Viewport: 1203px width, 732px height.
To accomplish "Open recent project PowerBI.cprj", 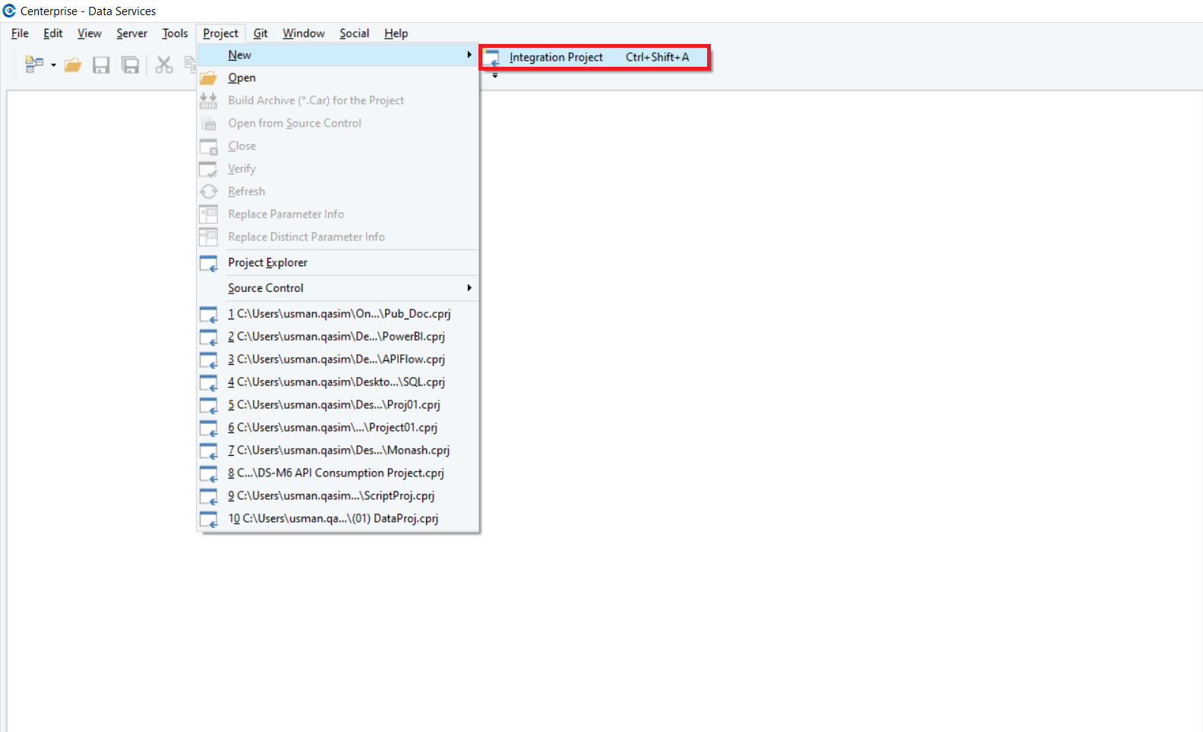I will pyautogui.click(x=338, y=337).
